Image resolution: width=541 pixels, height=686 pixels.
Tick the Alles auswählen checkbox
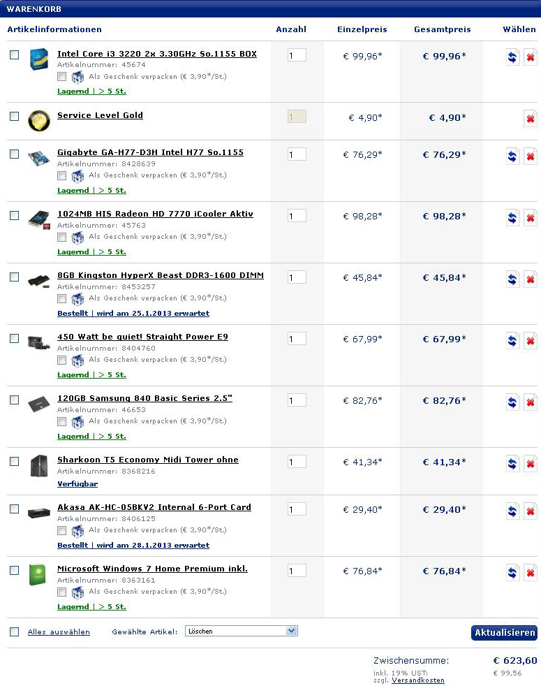click(x=15, y=632)
